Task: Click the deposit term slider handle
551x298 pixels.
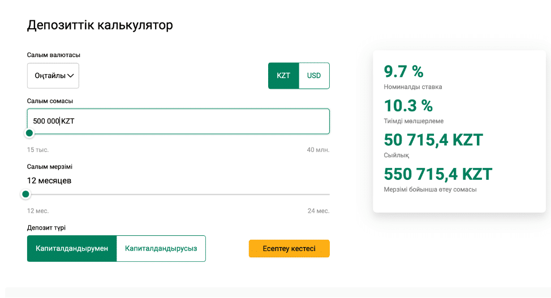Action: [x=25, y=194]
